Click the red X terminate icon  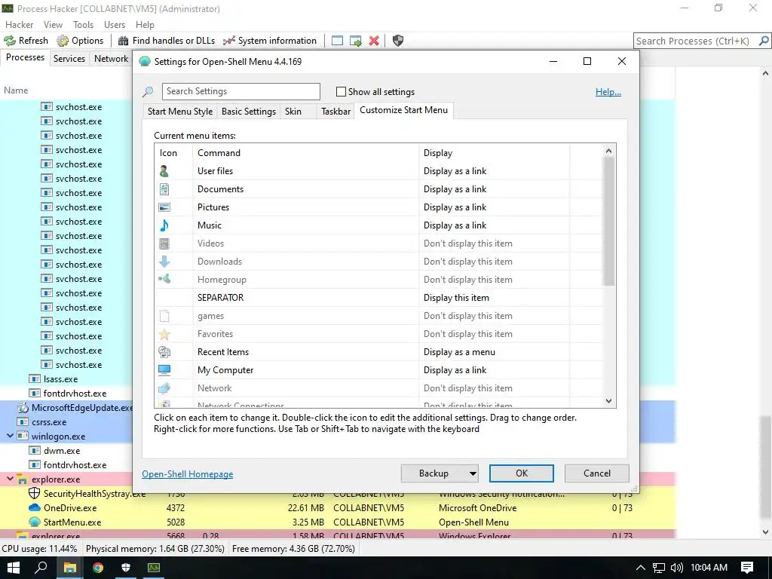[x=374, y=41]
